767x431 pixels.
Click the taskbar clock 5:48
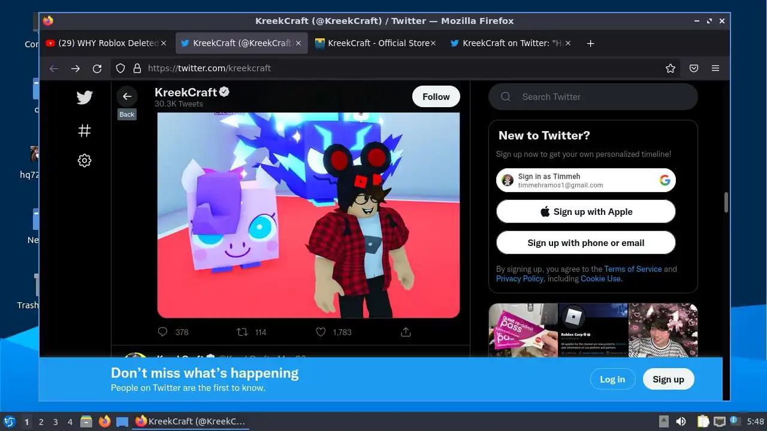point(756,421)
